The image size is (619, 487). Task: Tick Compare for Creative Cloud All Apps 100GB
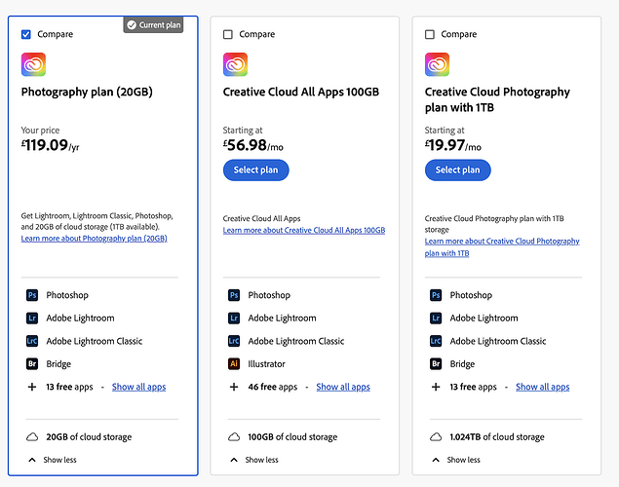point(228,34)
